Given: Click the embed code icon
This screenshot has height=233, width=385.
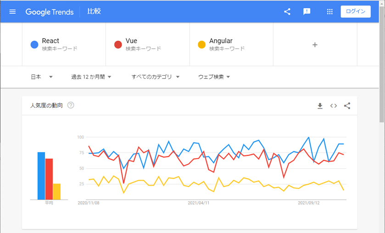Looking at the screenshot, I should coord(334,106).
